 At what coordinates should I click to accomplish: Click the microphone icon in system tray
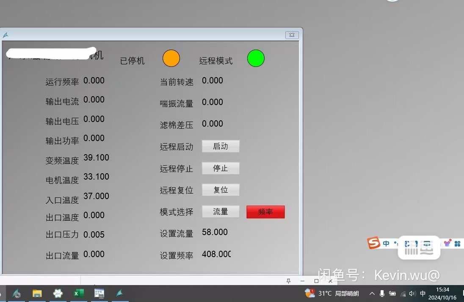pyautogui.click(x=382, y=294)
